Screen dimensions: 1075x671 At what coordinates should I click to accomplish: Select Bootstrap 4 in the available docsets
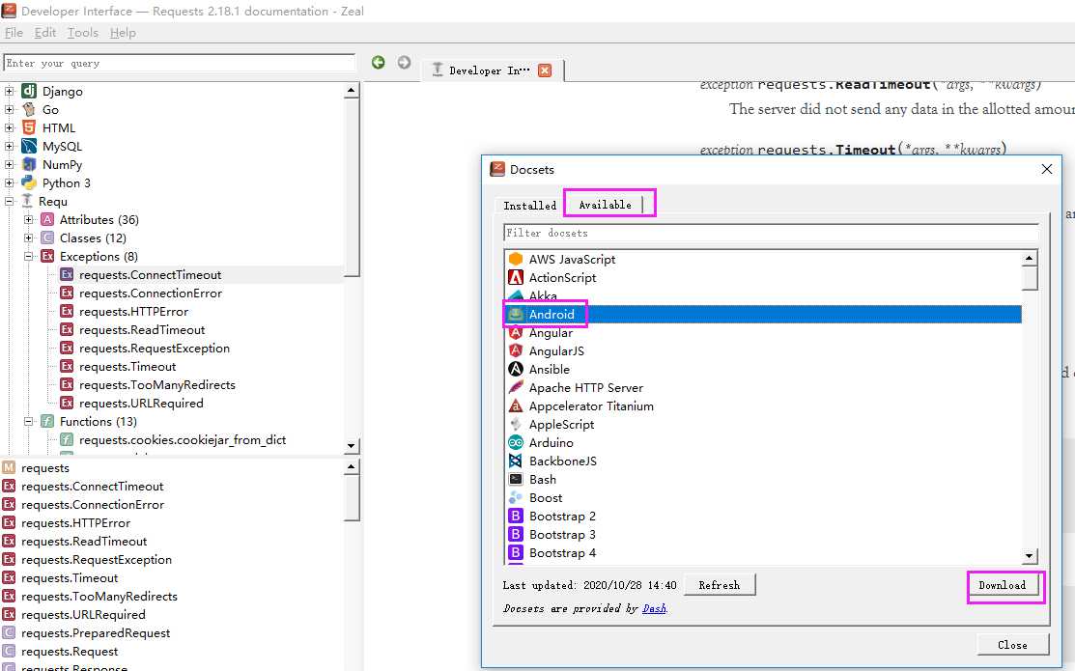point(562,553)
